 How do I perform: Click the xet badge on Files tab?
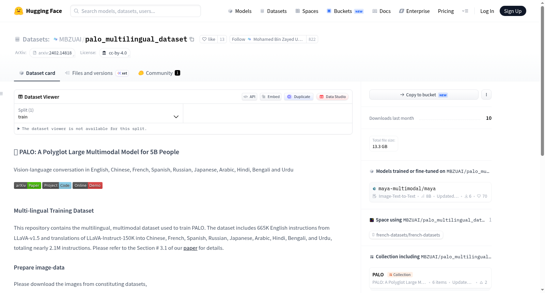[122, 73]
